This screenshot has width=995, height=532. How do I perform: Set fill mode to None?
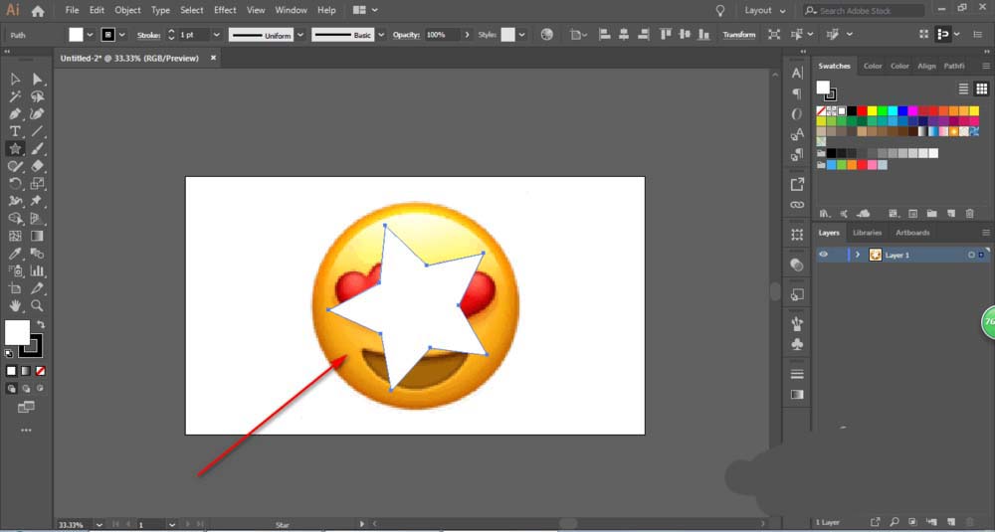point(41,371)
